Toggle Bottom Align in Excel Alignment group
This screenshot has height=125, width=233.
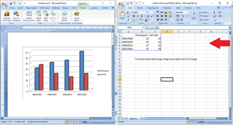coord(165,12)
